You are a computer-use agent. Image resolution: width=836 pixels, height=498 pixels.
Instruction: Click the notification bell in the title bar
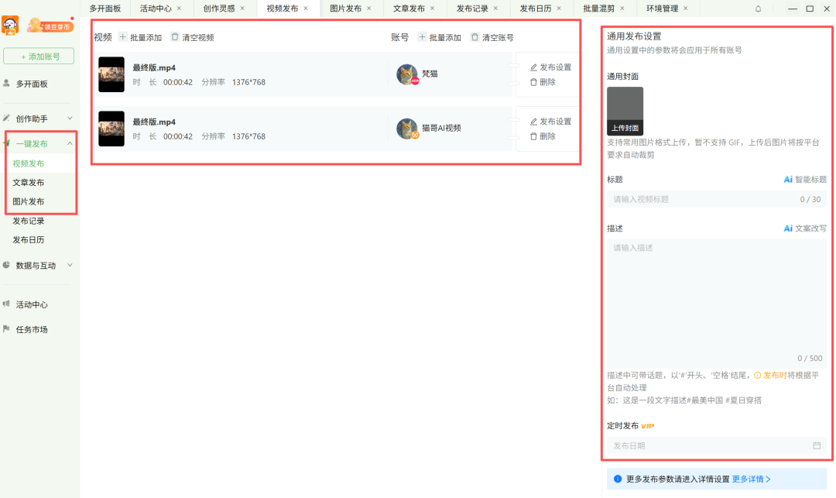pyautogui.click(x=759, y=8)
